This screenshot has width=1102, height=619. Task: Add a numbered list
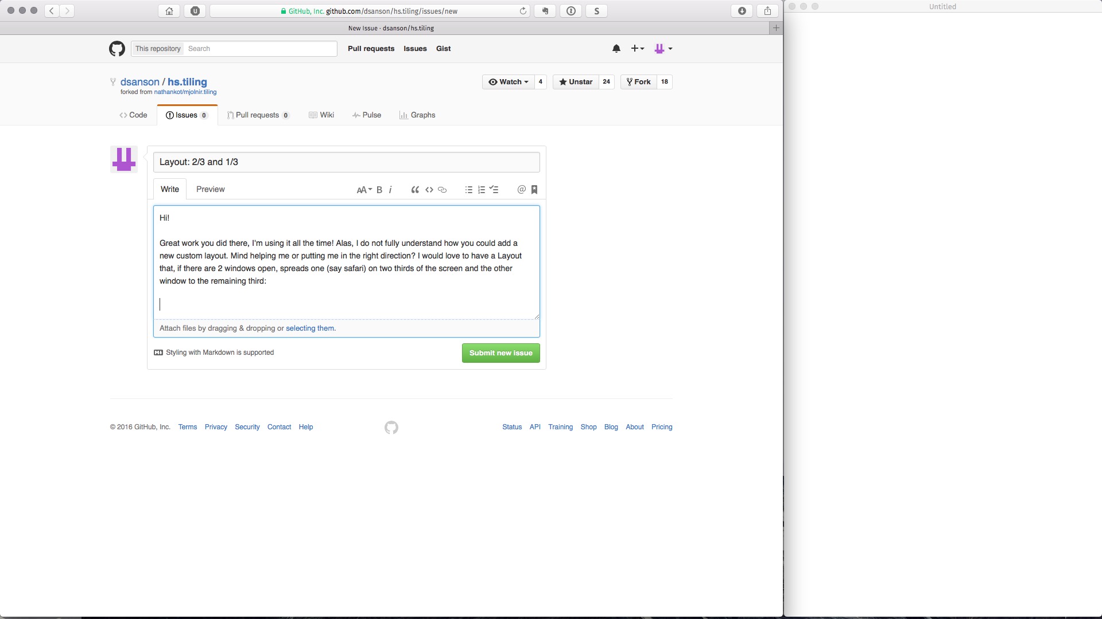[481, 190]
